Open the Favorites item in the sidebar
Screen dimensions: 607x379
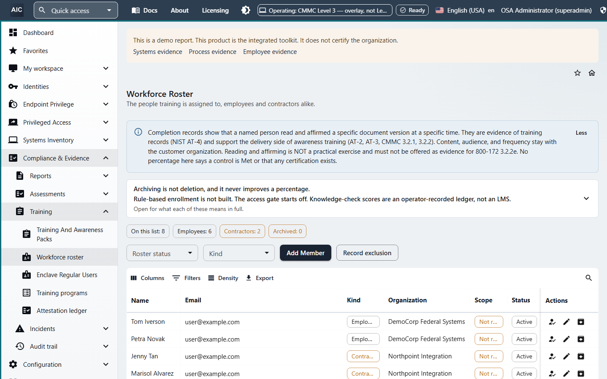(x=59, y=51)
